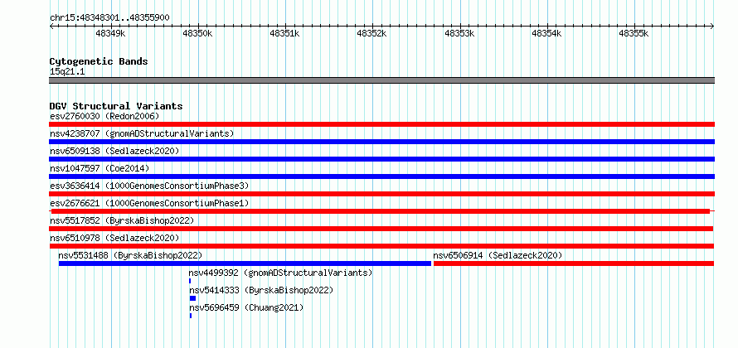Select the gray 15q21.1 cytogenetic band bar
Screen dimensions: 738x348
coord(381,80)
